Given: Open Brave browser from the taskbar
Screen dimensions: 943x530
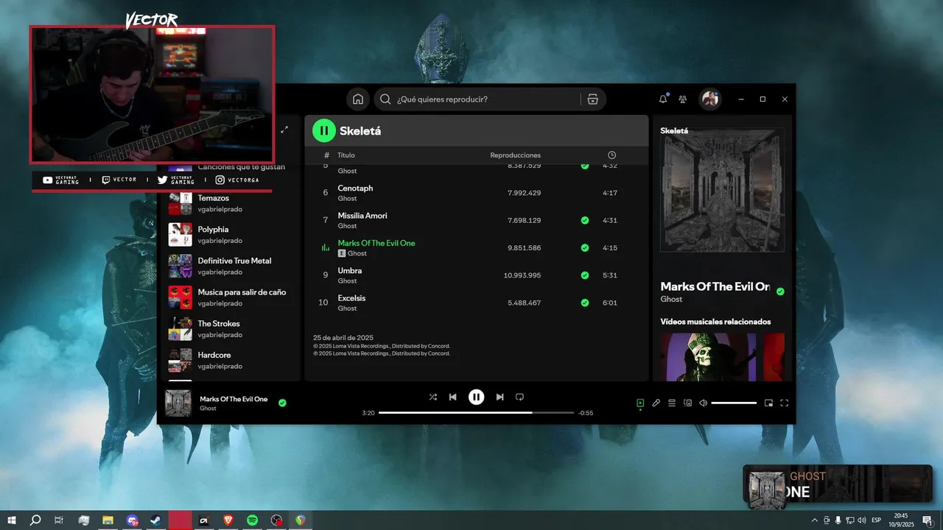Looking at the screenshot, I should click(x=228, y=520).
